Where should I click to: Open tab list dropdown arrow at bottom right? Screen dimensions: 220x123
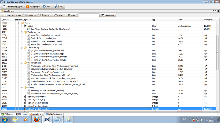[x=218, y=114]
